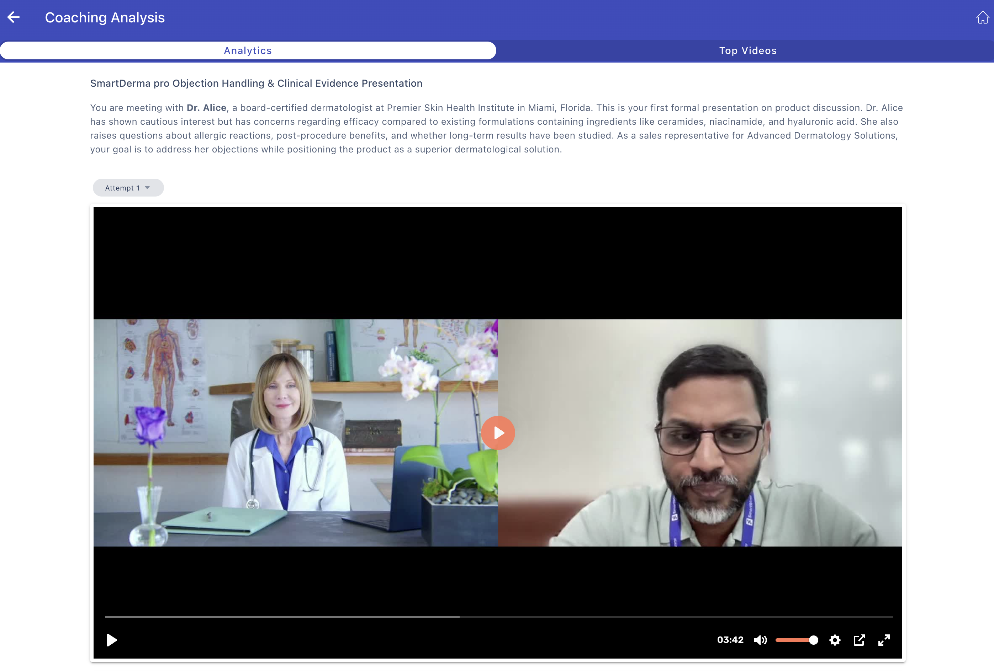Click the volume slider white knob

(814, 640)
